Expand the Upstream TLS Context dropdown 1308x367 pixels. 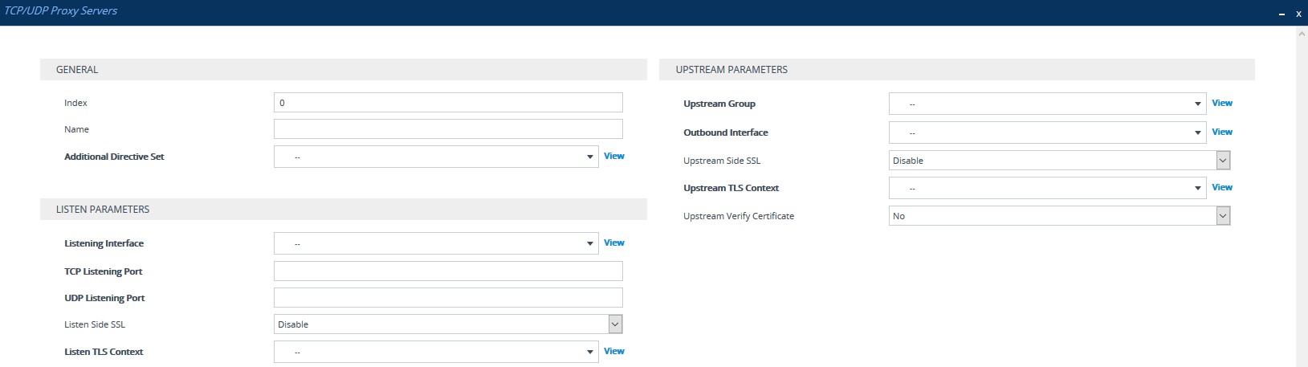[x=1046, y=188]
